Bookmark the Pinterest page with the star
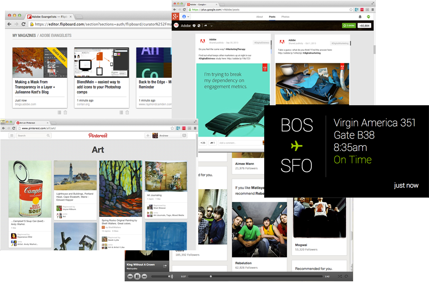 point(172,128)
